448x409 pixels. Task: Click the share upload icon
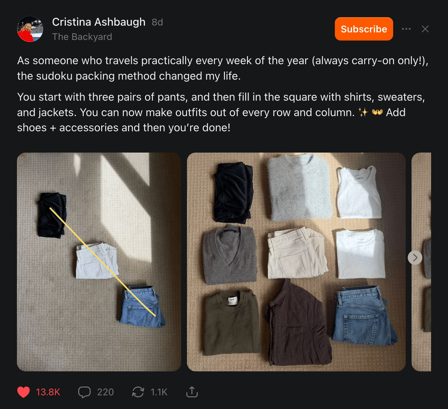click(x=192, y=392)
